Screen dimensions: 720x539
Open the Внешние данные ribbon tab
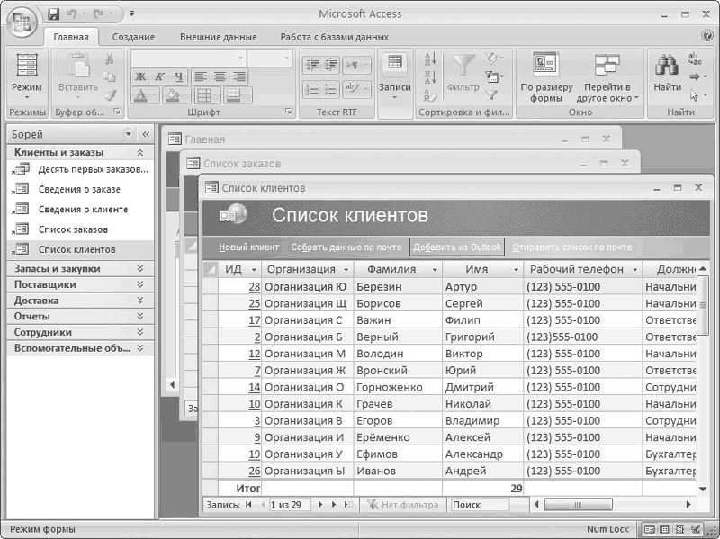coord(218,37)
